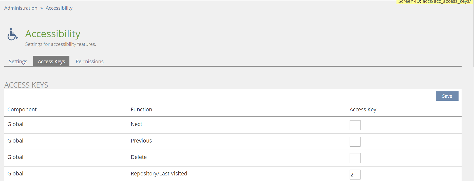Click the Component column header
Screen dimensions: 474x181
click(x=22, y=110)
